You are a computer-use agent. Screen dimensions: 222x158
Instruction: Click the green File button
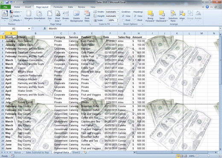coord(6,7)
